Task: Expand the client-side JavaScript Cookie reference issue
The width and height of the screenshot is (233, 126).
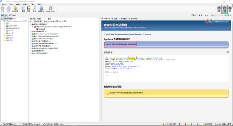Action: click(x=30, y=48)
